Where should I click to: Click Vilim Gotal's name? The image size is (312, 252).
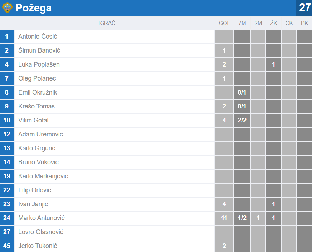click(33, 120)
